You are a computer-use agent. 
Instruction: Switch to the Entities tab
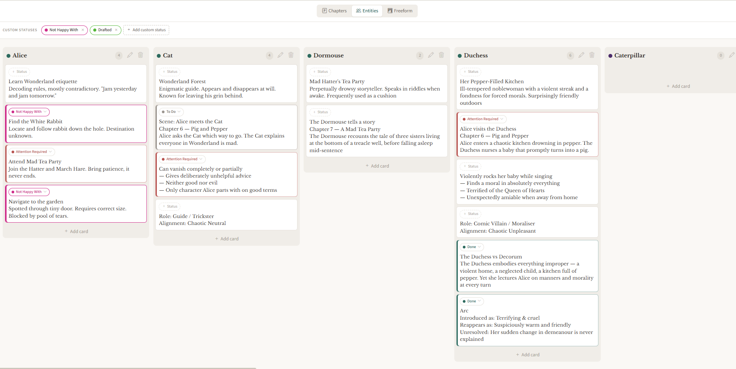367,11
